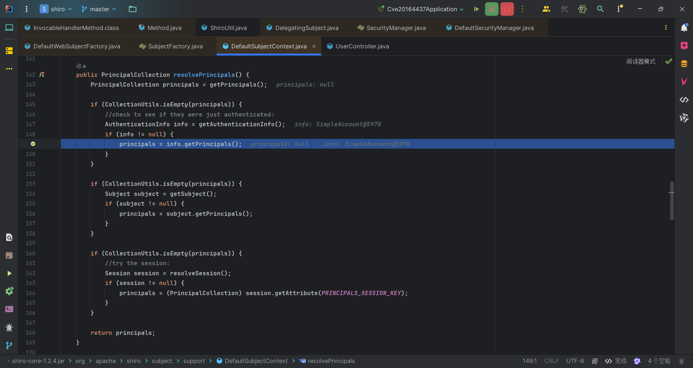Open the Project tool window
Image resolution: width=693 pixels, height=368 pixels.
click(9, 27)
